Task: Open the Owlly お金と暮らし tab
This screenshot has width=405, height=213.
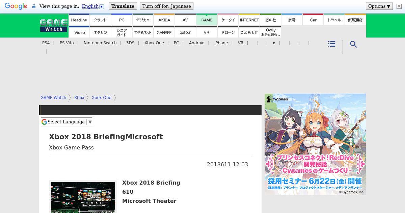Action: coord(270,32)
